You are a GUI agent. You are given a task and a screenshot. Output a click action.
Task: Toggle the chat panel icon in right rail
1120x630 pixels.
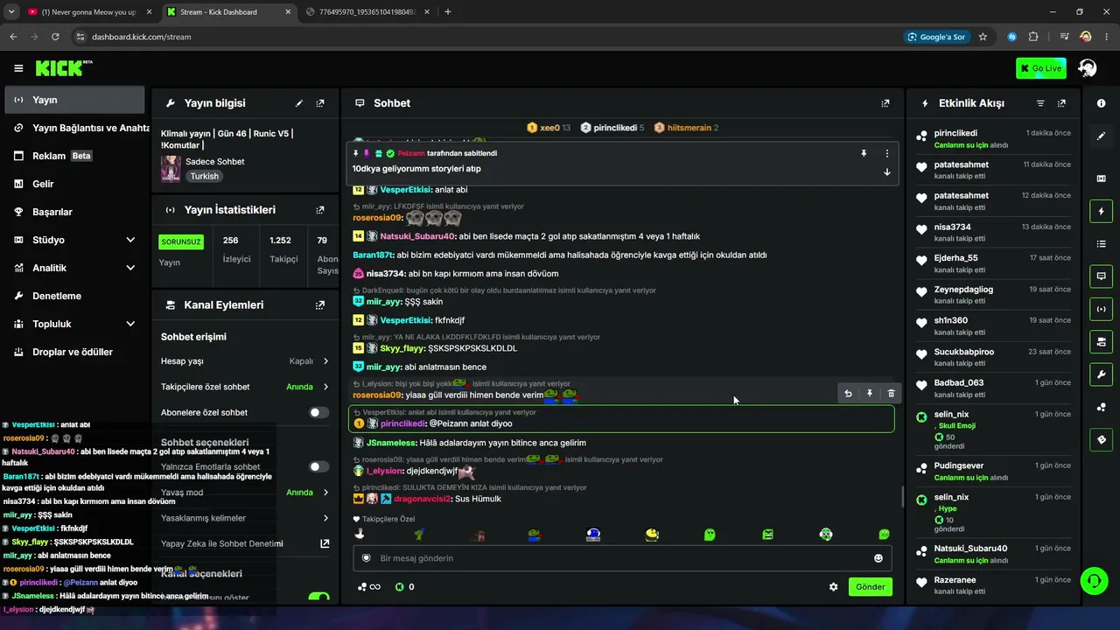(1101, 276)
